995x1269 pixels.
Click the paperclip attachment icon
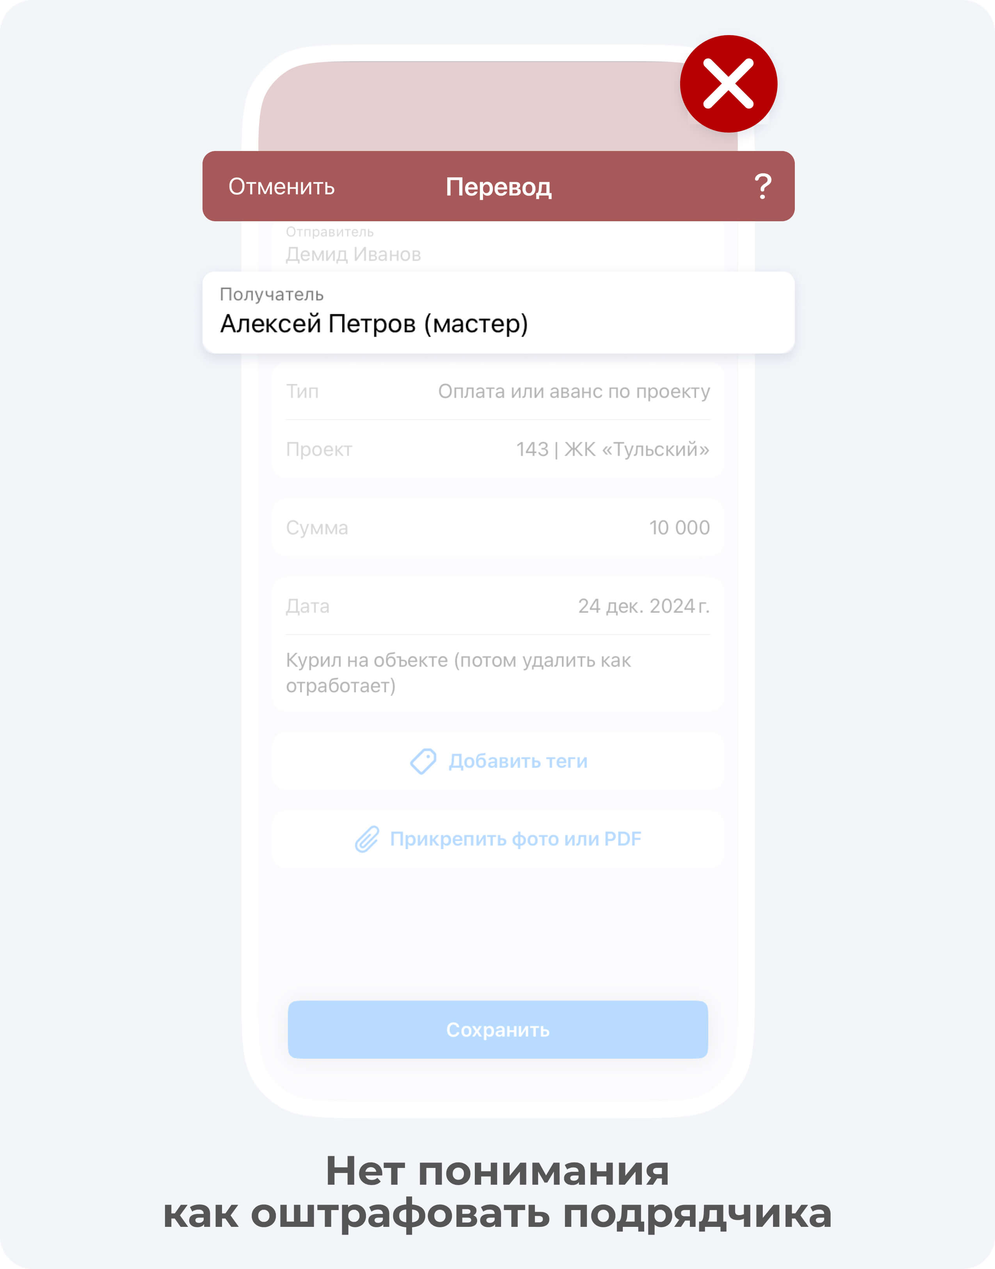(x=367, y=839)
